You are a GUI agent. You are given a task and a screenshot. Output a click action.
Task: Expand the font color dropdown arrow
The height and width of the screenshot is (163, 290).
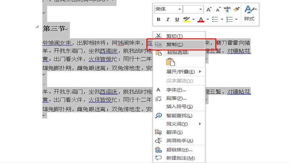(207, 20)
